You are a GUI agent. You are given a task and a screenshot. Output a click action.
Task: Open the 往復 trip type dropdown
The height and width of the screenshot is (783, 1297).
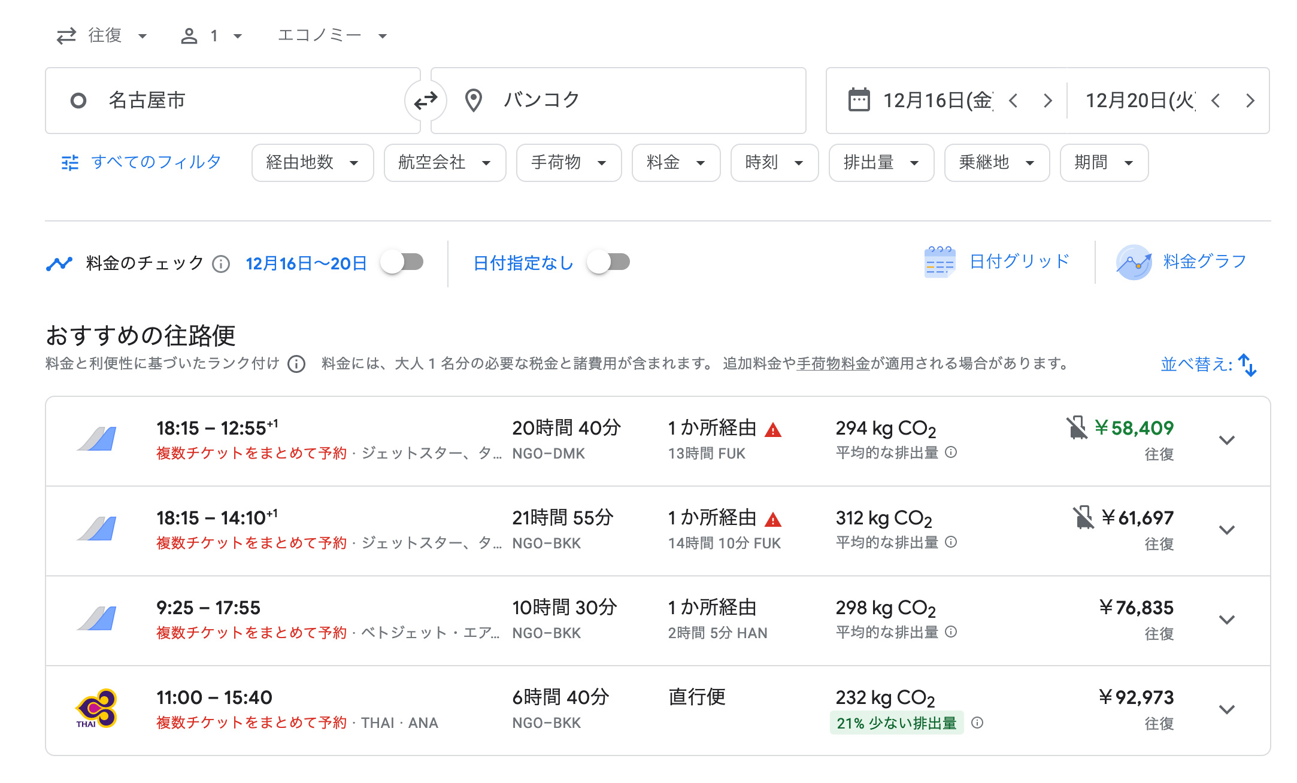102,36
